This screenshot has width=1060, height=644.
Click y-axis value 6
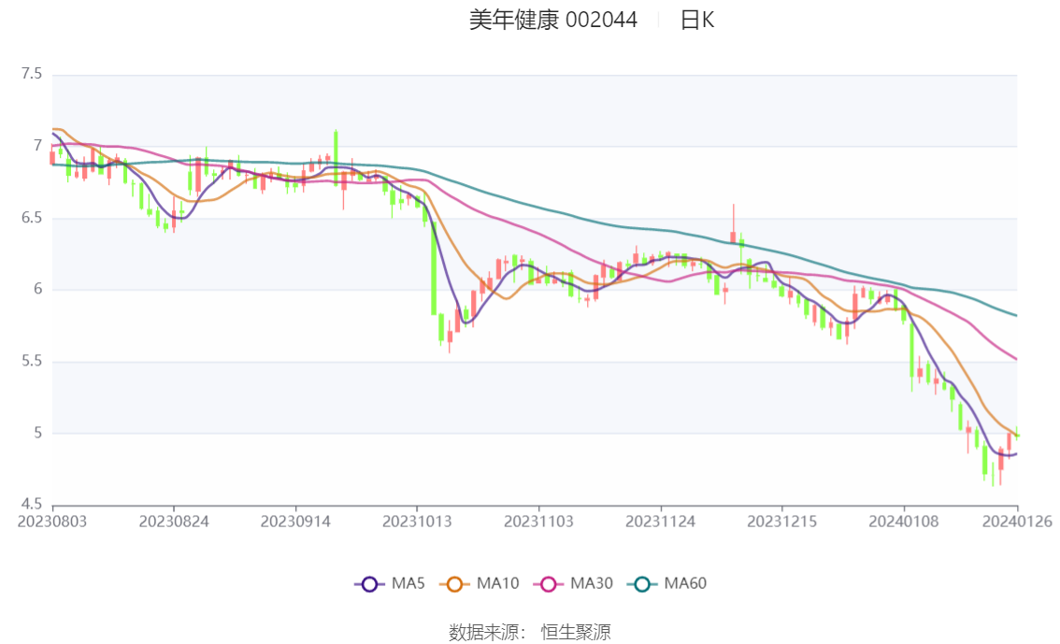click(37, 289)
